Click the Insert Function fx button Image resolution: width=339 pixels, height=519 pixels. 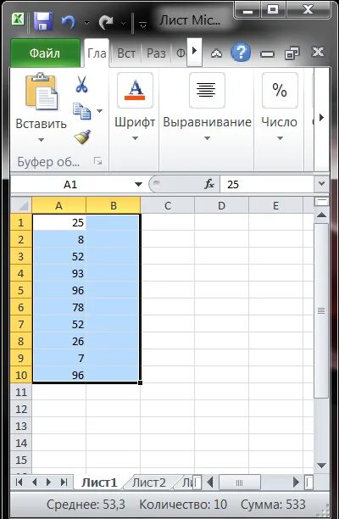pos(209,184)
